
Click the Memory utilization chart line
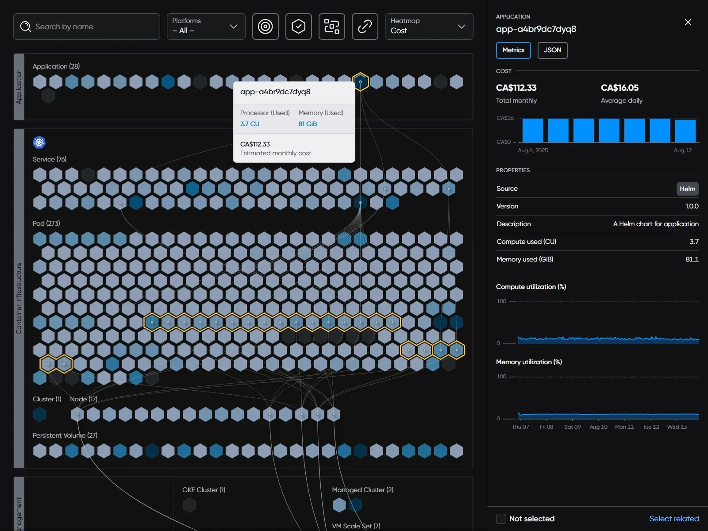pos(608,416)
